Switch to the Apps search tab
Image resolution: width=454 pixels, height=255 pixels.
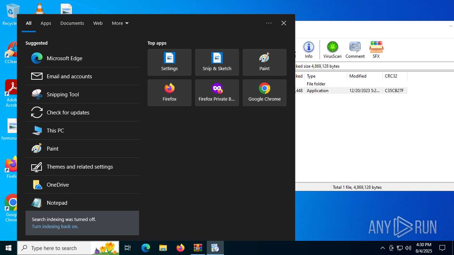coord(46,23)
